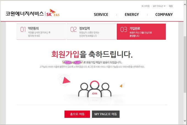187x125 pixels.
Task: Click the MY PAGE로 이동 button
Action: click(x=106, y=114)
